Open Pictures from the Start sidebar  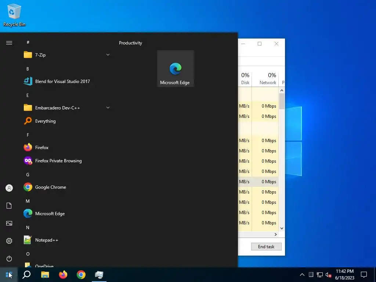[9, 223]
